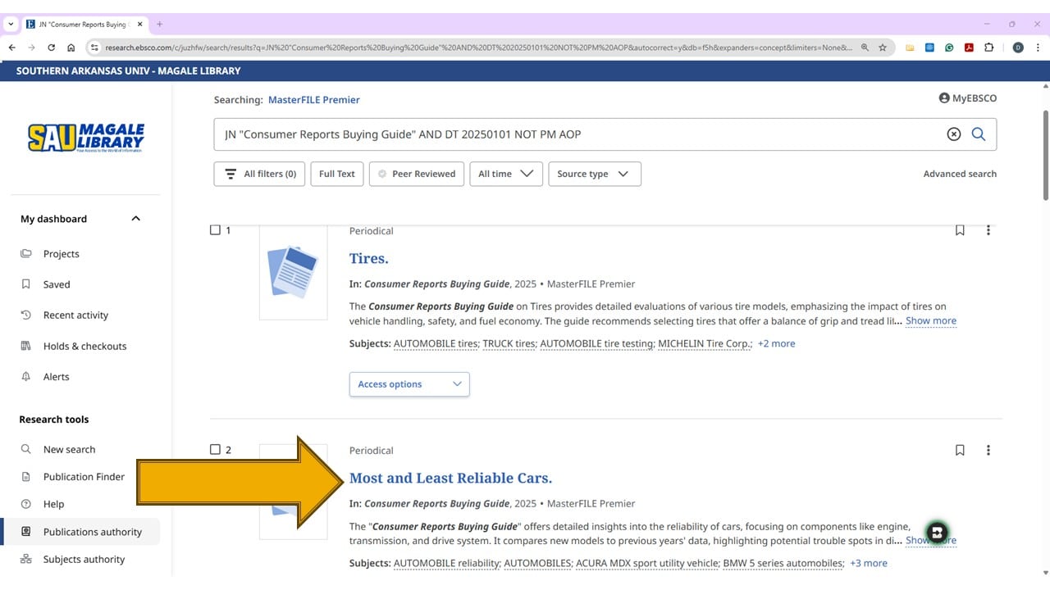Open more options for Most and Least Reliable Cars
This screenshot has width=1050, height=590.
point(988,450)
